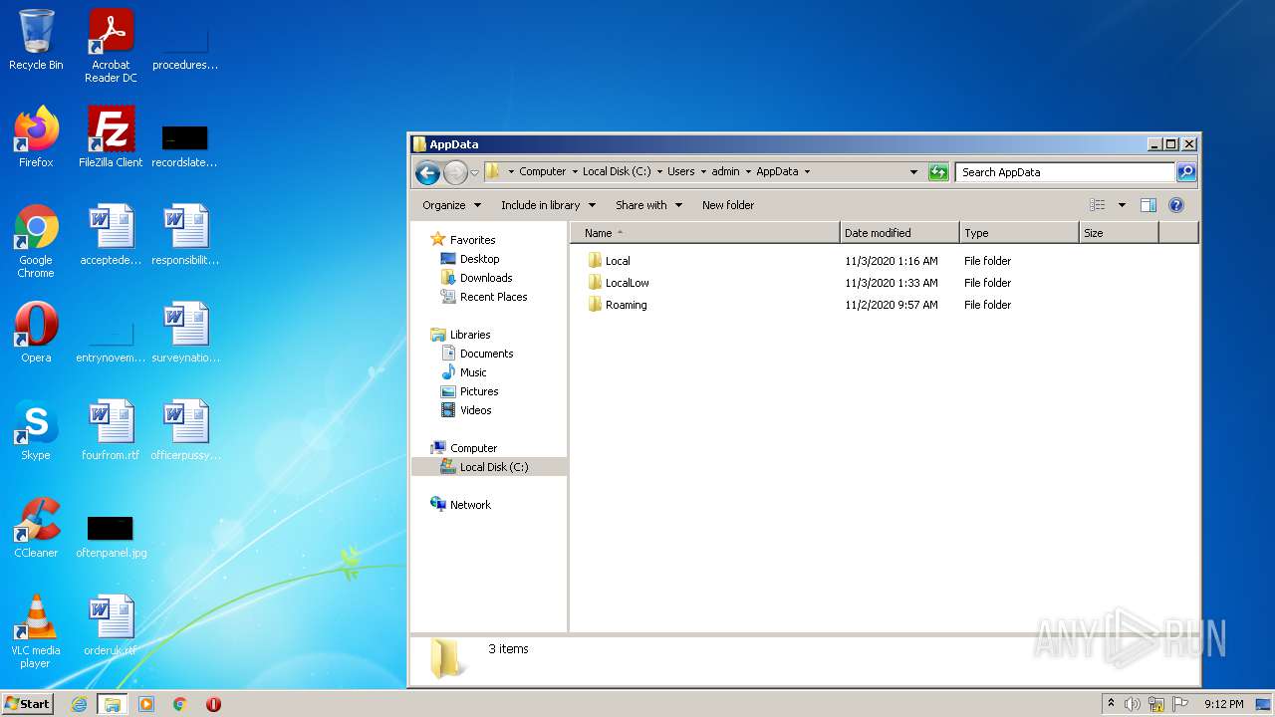Select the responsibilit document icon on desktop

point(185,235)
